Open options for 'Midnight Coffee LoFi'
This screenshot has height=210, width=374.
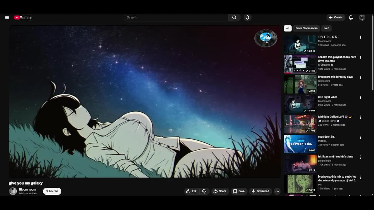pos(361,117)
